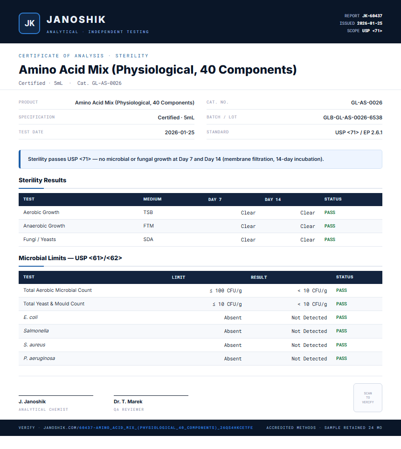Click the Dr. T. Marek signature name
This screenshot has width=401, height=449.
(x=128, y=401)
